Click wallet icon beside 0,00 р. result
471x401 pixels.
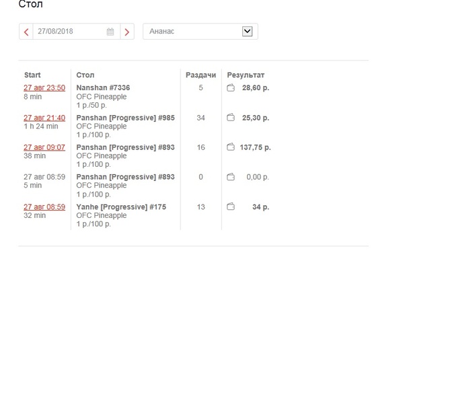231,177
